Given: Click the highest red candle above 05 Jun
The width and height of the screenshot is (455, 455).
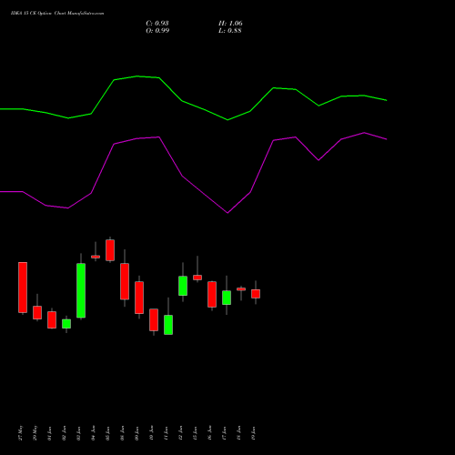Looking at the screenshot, I should (x=110, y=250).
